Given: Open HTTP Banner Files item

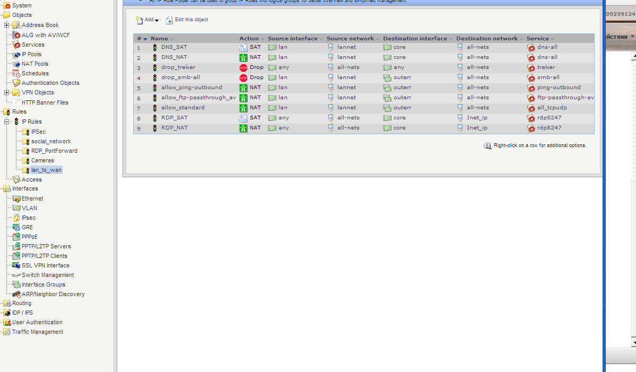Looking at the screenshot, I should pyautogui.click(x=40, y=102).
